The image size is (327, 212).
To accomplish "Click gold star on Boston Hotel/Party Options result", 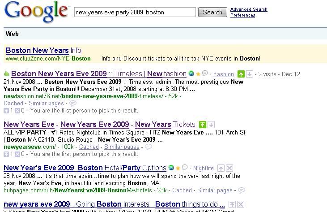I will (178, 168).
